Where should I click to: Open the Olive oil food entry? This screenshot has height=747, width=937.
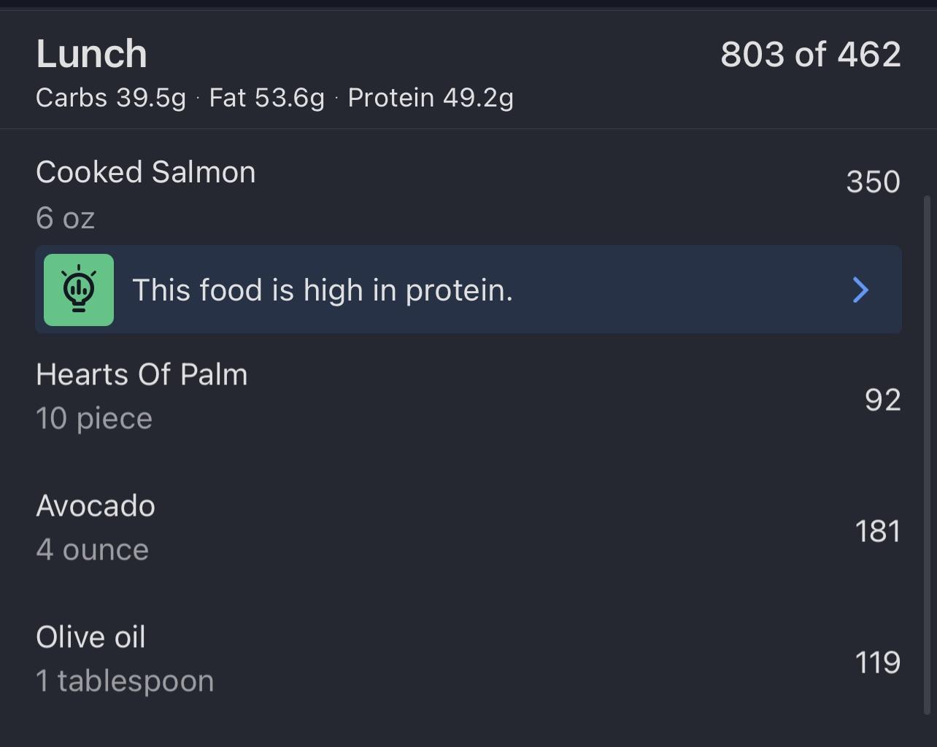(x=91, y=638)
